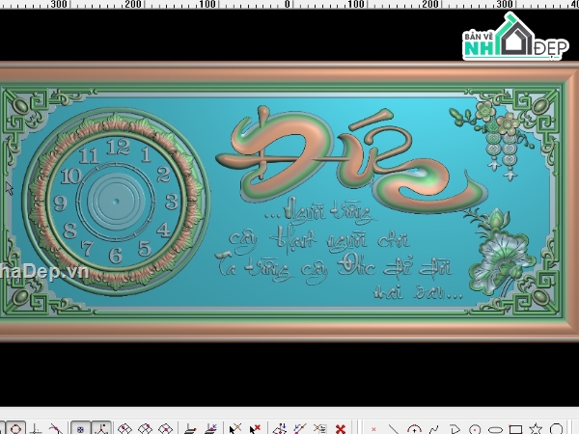
Task: Select the arc drawing tool
Action: [x=414, y=429]
